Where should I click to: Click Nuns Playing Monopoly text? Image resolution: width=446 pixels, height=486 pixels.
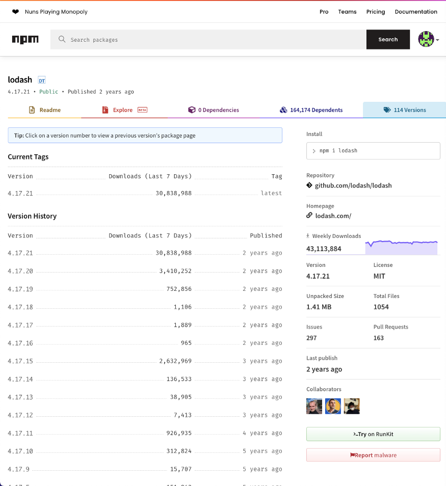point(56,12)
